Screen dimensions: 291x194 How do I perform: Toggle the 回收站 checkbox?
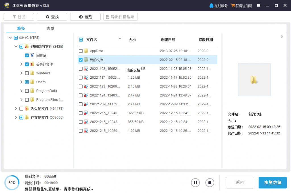[x=27, y=55]
